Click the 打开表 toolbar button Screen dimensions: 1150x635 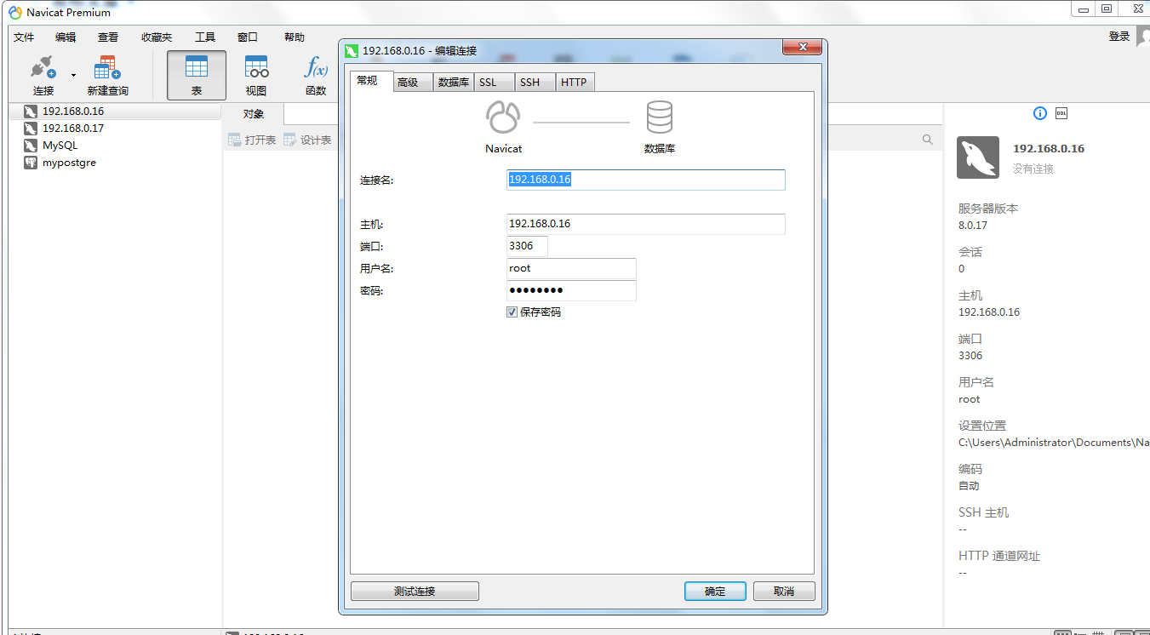point(252,140)
